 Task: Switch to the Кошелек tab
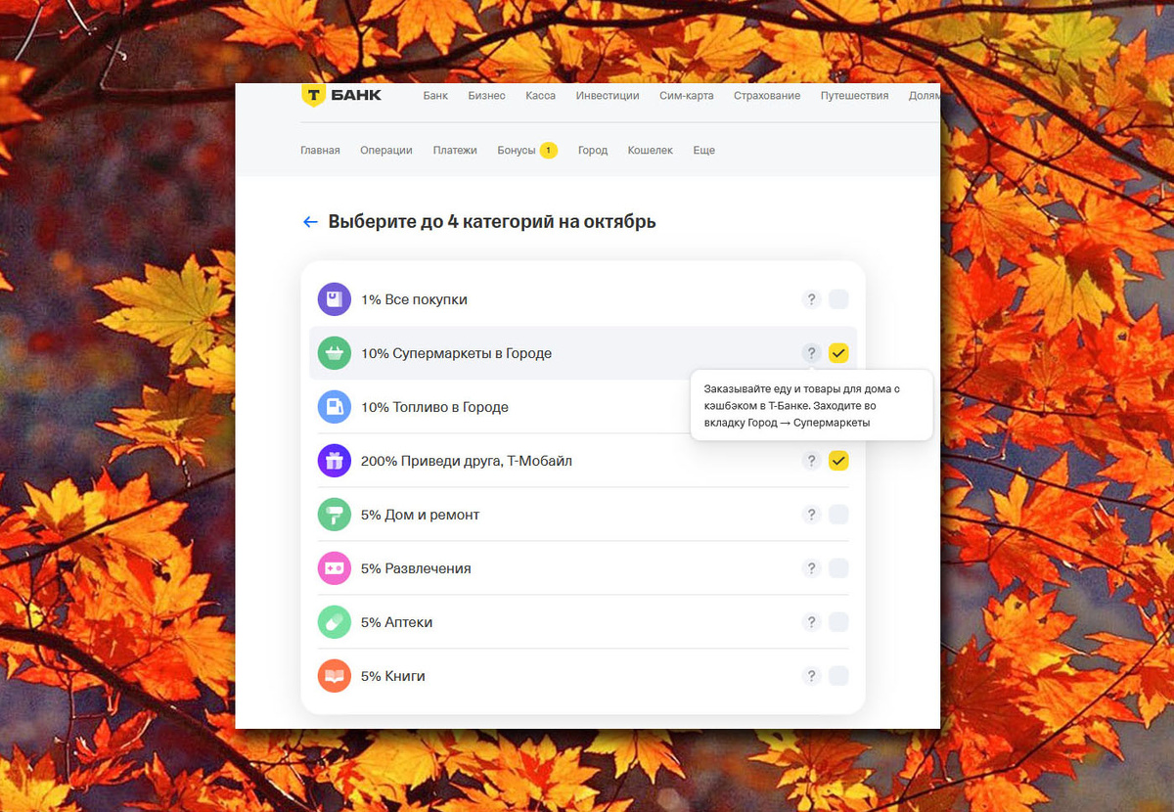click(651, 151)
